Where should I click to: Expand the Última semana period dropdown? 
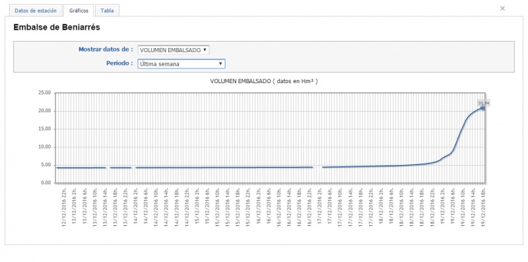point(181,63)
